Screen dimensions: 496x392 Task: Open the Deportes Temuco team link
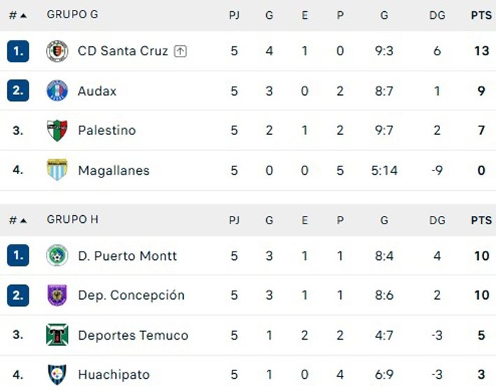pos(133,335)
